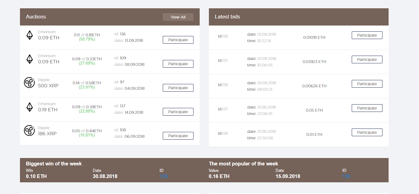Participate in auction id 136 dated 13.09.2018
This screenshot has height=194, width=419.
click(178, 40)
